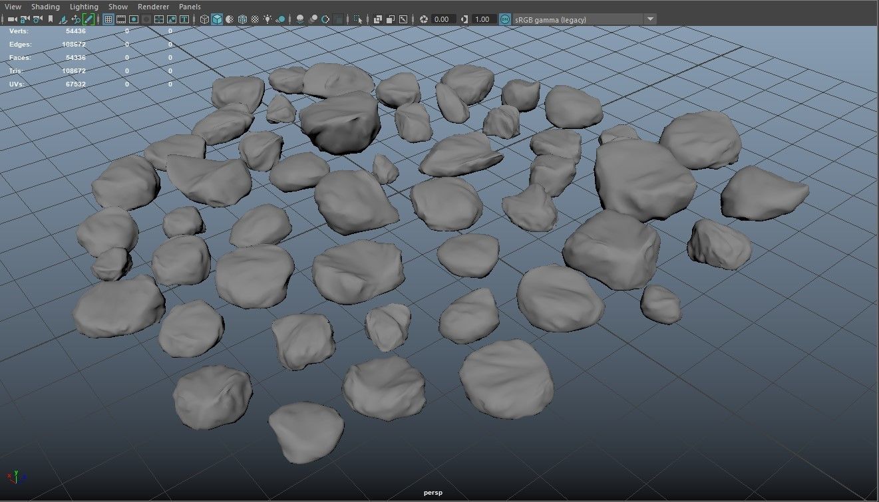Open the Renderer menu
The height and width of the screenshot is (502, 879).
pos(153,7)
